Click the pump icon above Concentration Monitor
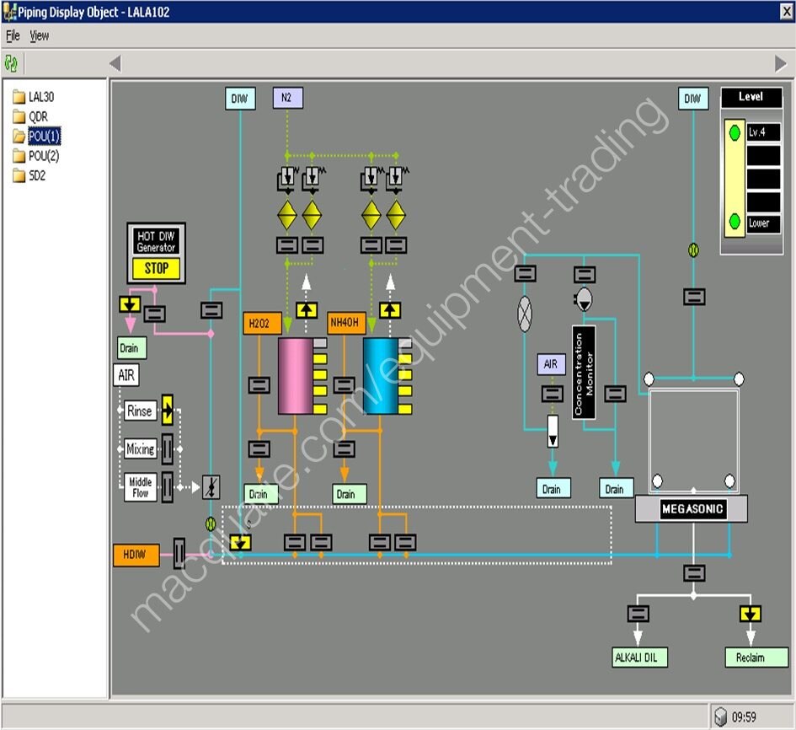Viewport: 796px width, 730px height. click(x=584, y=300)
